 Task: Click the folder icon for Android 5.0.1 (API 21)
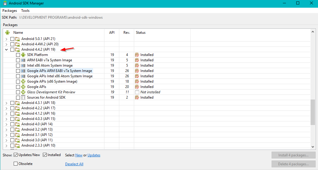coord(18,39)
